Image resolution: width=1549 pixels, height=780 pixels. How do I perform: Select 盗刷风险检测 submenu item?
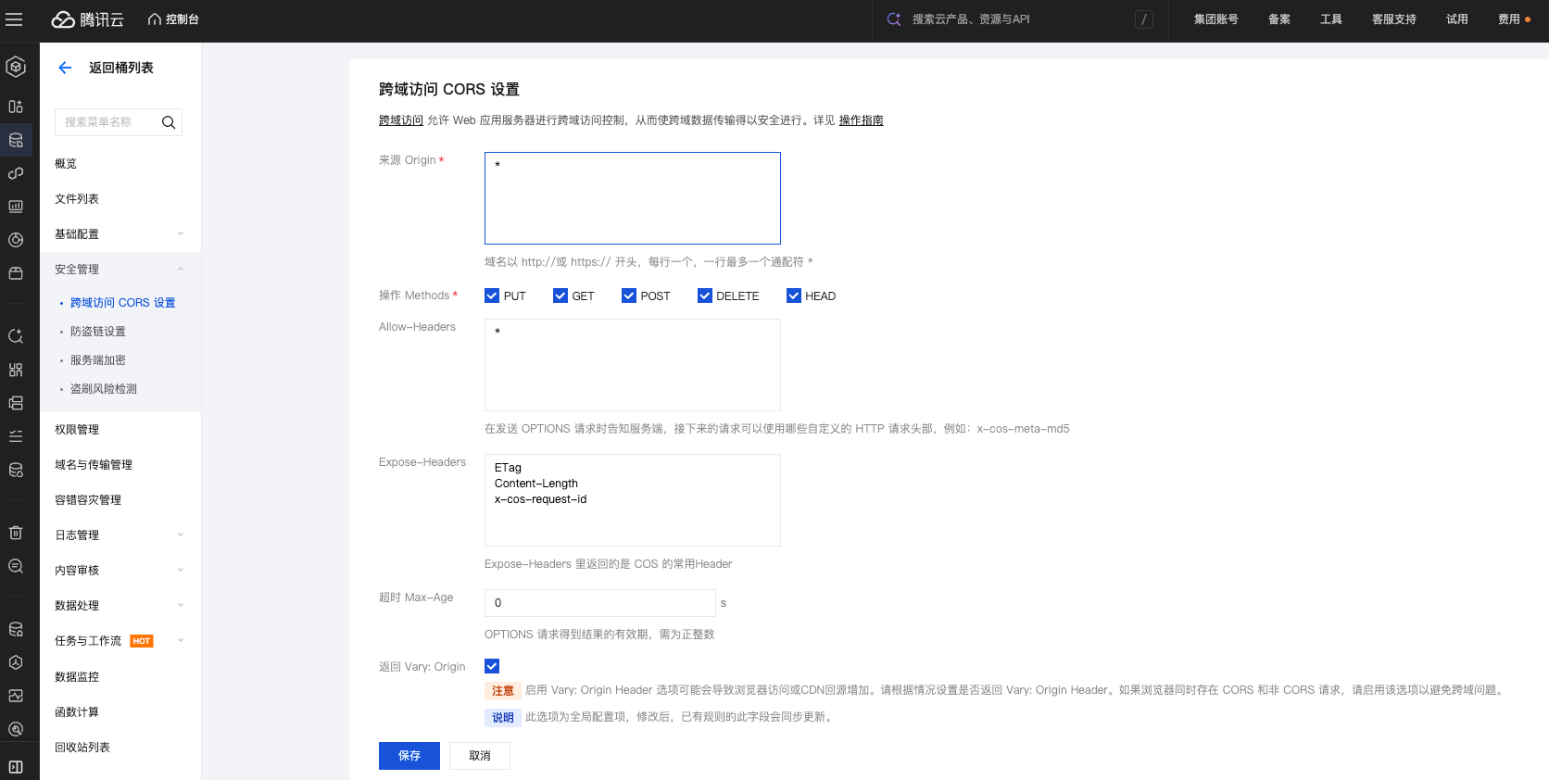(104, 389)
